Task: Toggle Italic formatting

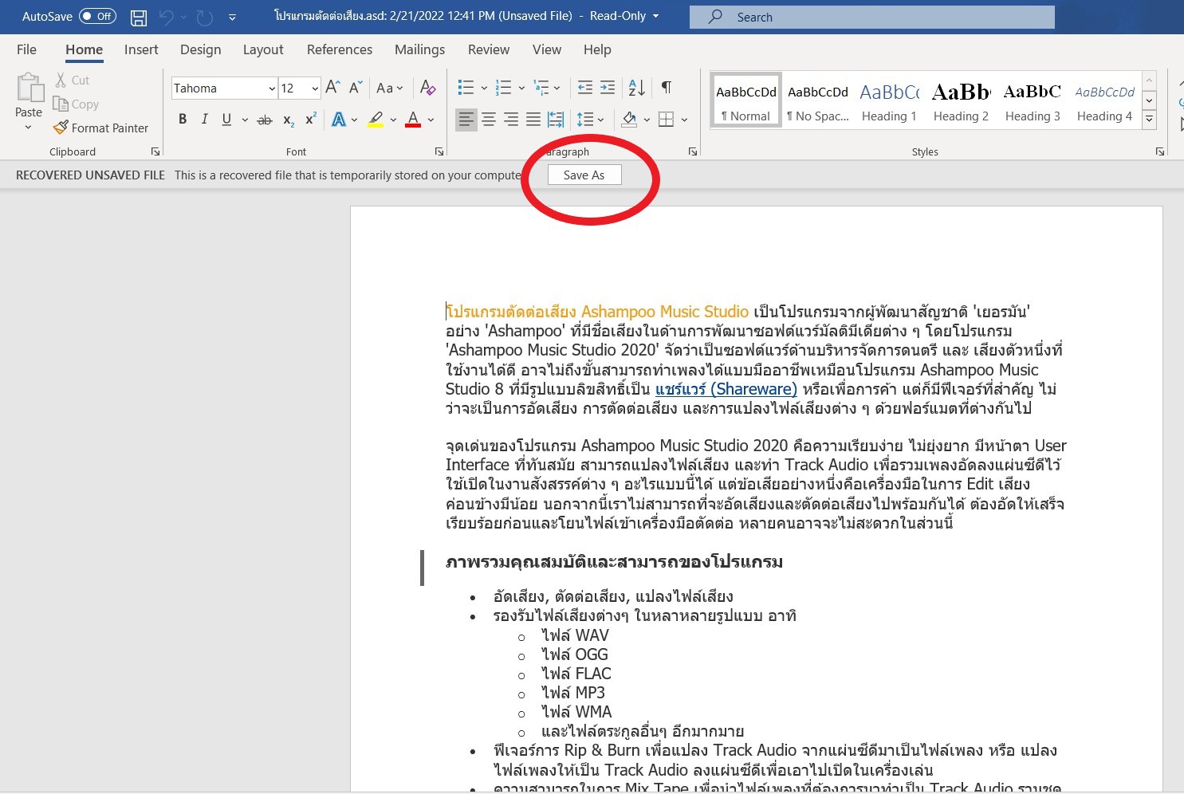Action: pyautogui.click(x=204, y=120)
